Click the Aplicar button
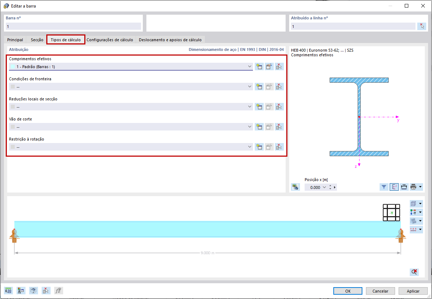The image size is (432, 299). click(x=413, y=291)
